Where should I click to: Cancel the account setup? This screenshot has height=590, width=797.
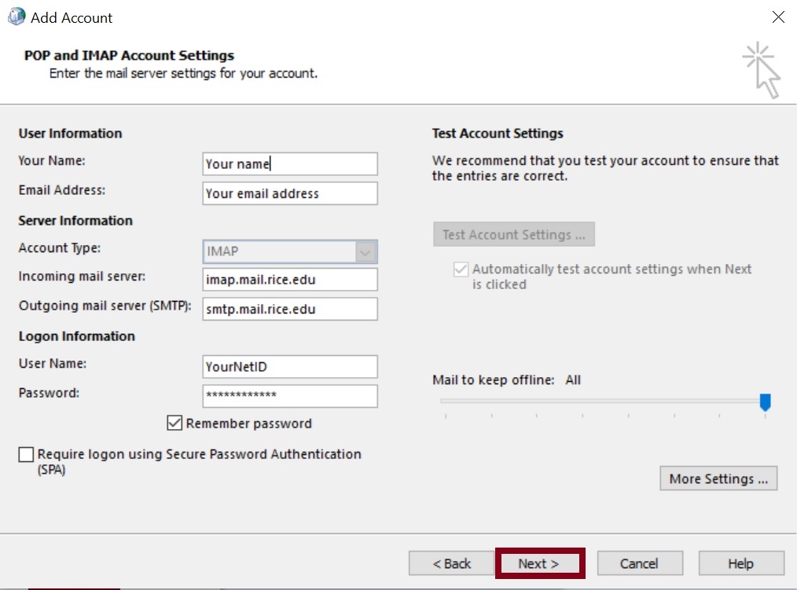tap(639, 563)
